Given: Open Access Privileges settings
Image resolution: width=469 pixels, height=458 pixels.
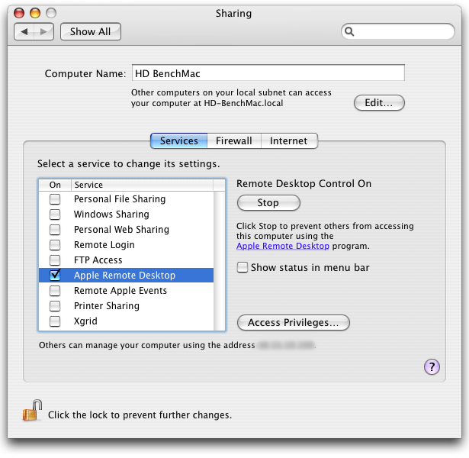Looking at the screenshot, I should (293, 323).
